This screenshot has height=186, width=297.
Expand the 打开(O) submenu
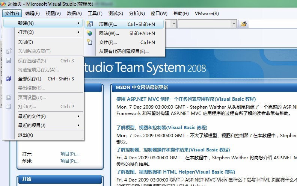pyautogui.click(x=43, y=32)
